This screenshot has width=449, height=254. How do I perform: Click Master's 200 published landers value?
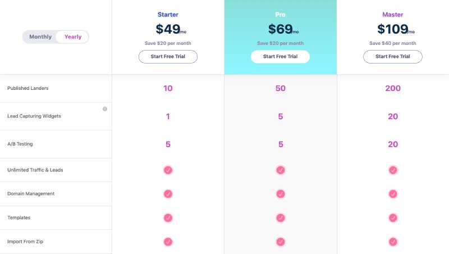393,88
